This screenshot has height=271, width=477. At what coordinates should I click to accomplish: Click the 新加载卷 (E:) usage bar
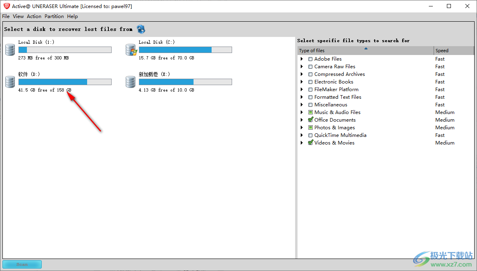[x=185, y=82]
